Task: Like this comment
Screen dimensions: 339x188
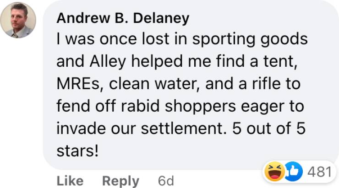Action: (70, 181)
